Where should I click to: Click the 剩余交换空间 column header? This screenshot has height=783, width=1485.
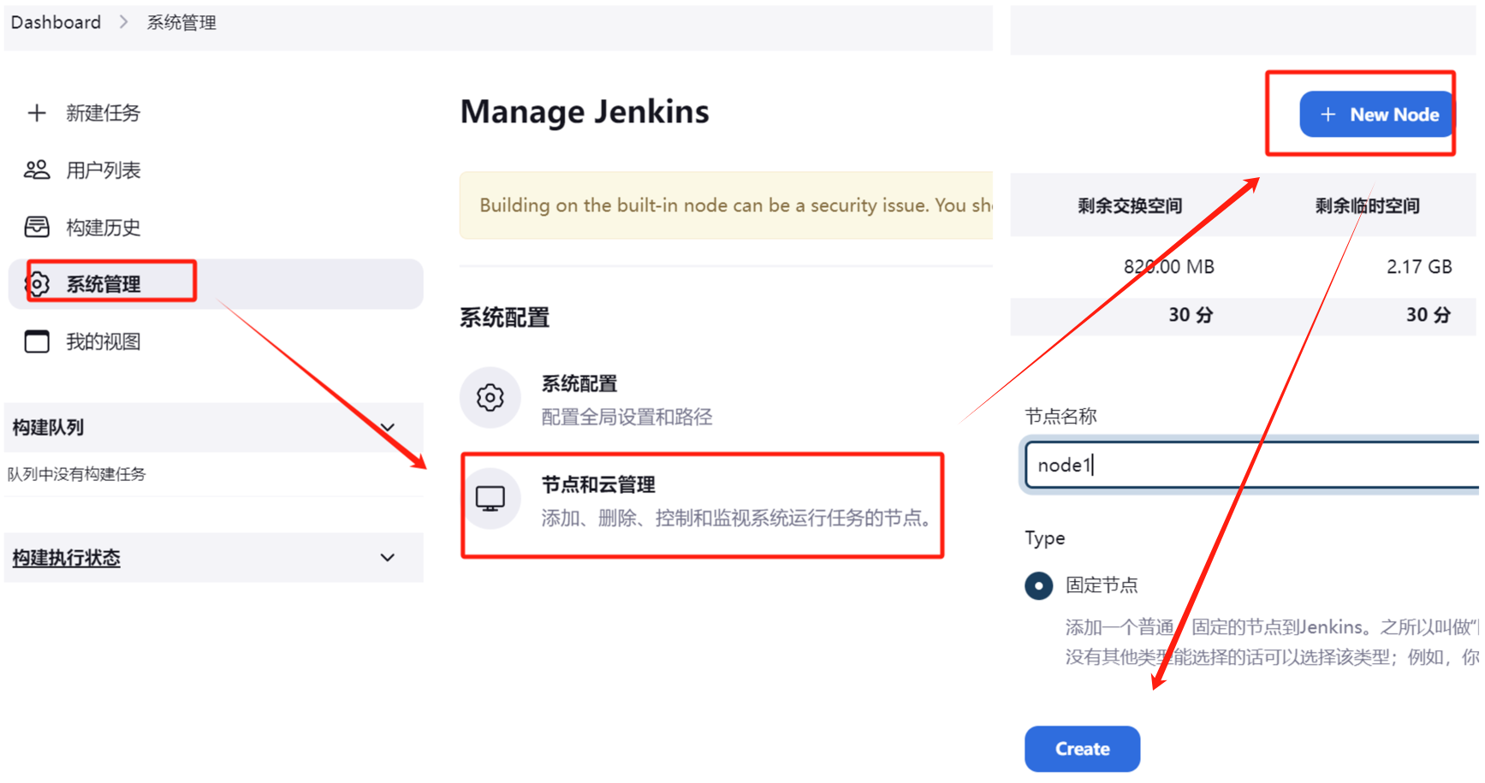click(1130, 205)
